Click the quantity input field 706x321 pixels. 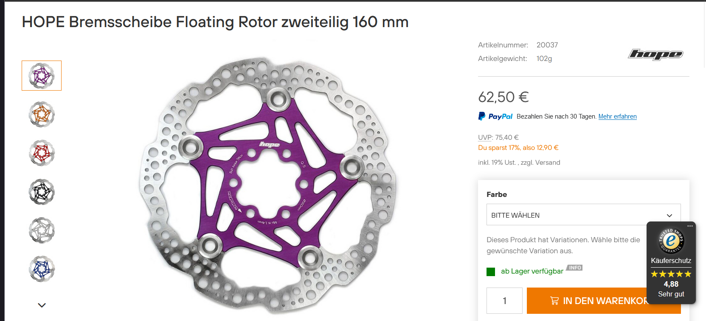click(504, 301)
